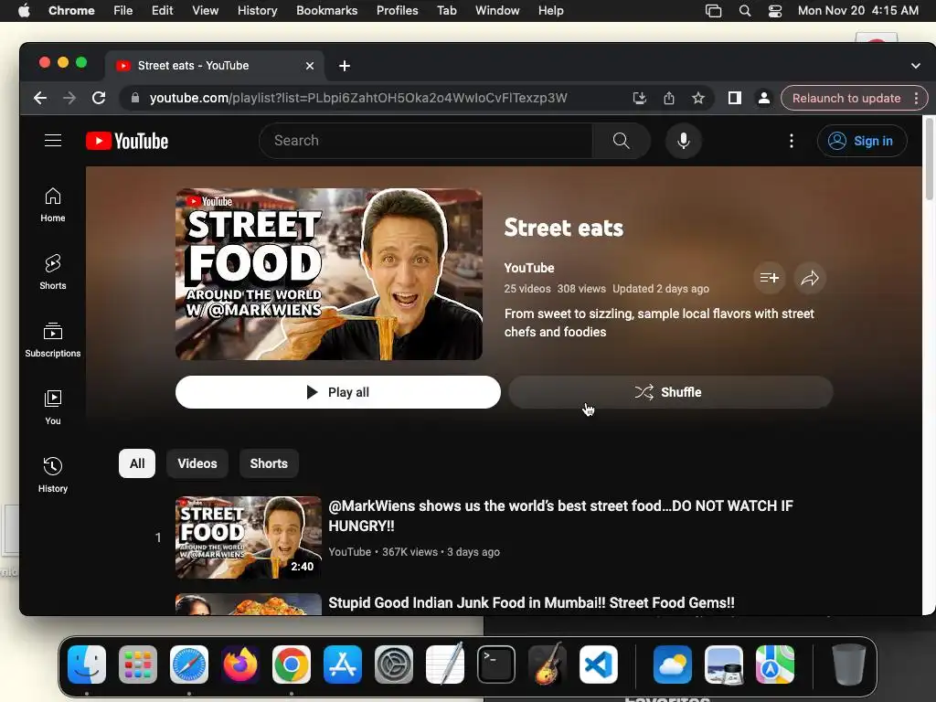936x702 pixels.
Task: Share the Street eats playlist
Action: (x=810, y=278)
